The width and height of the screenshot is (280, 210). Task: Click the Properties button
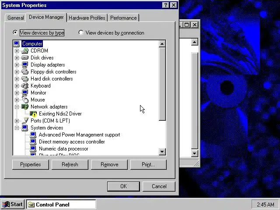[31, 164]
